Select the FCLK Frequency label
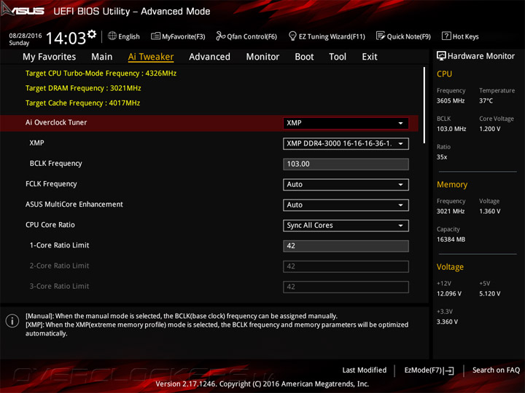This screenshot has height=393, width=525. 51,184
